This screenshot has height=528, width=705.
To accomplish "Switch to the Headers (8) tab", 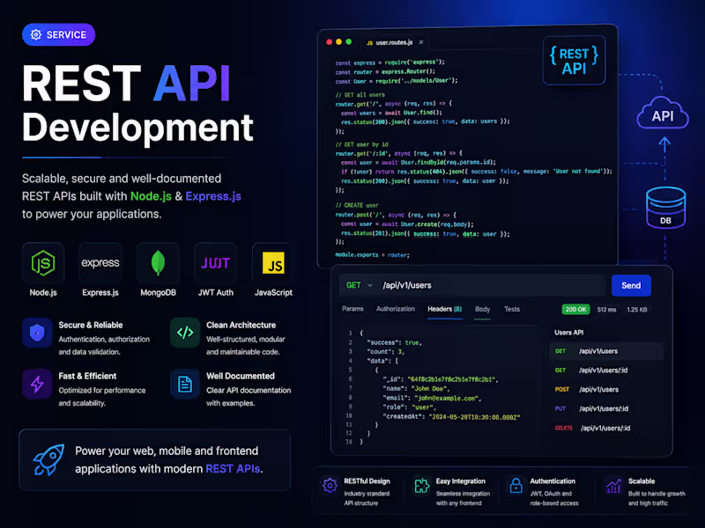I will [445, 309].
